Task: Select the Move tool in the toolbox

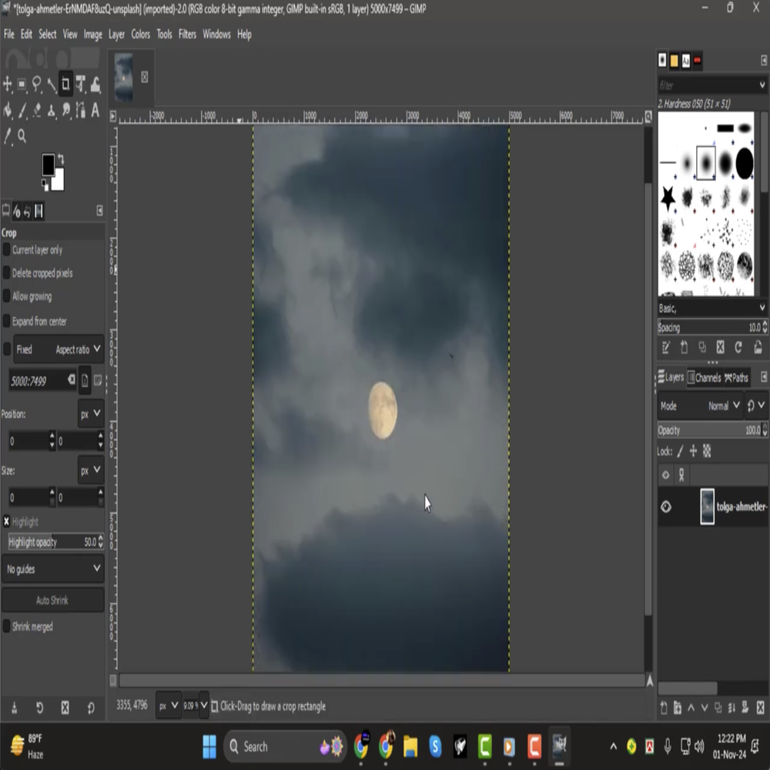Action: point(8,85)
